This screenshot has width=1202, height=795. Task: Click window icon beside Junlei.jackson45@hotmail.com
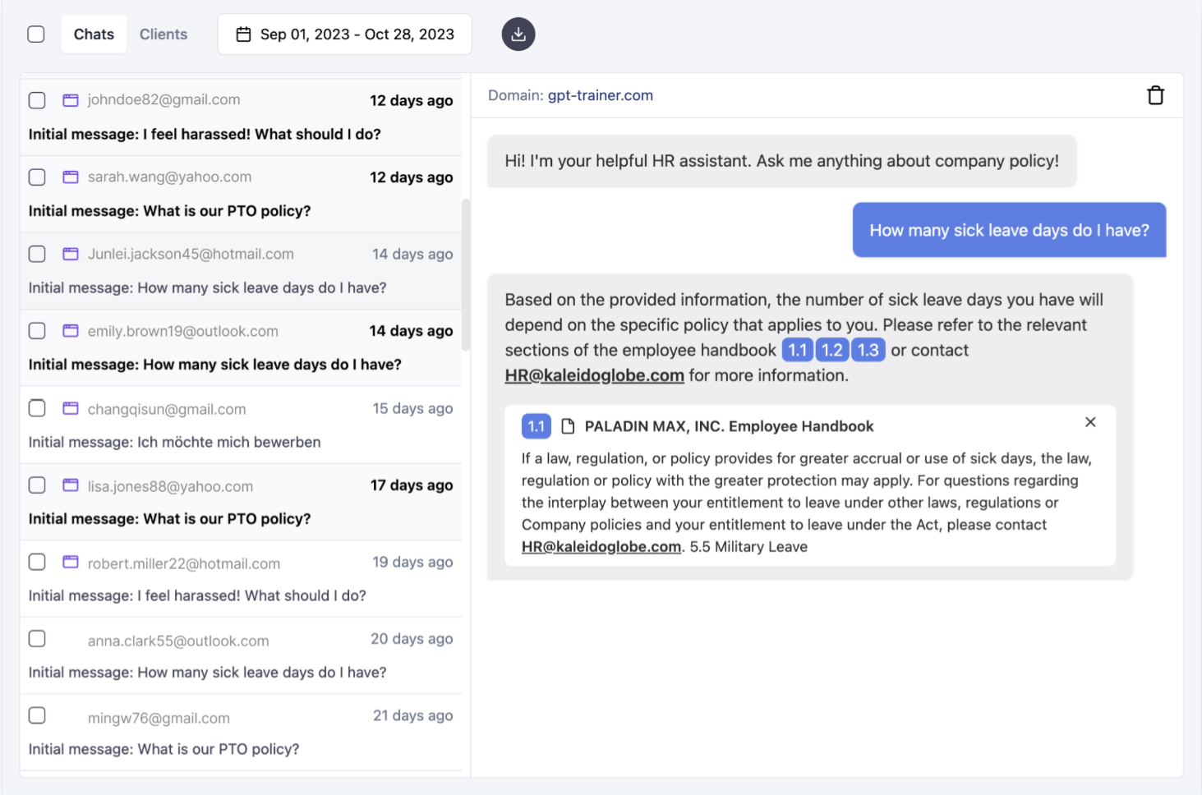tap(71, 255)
